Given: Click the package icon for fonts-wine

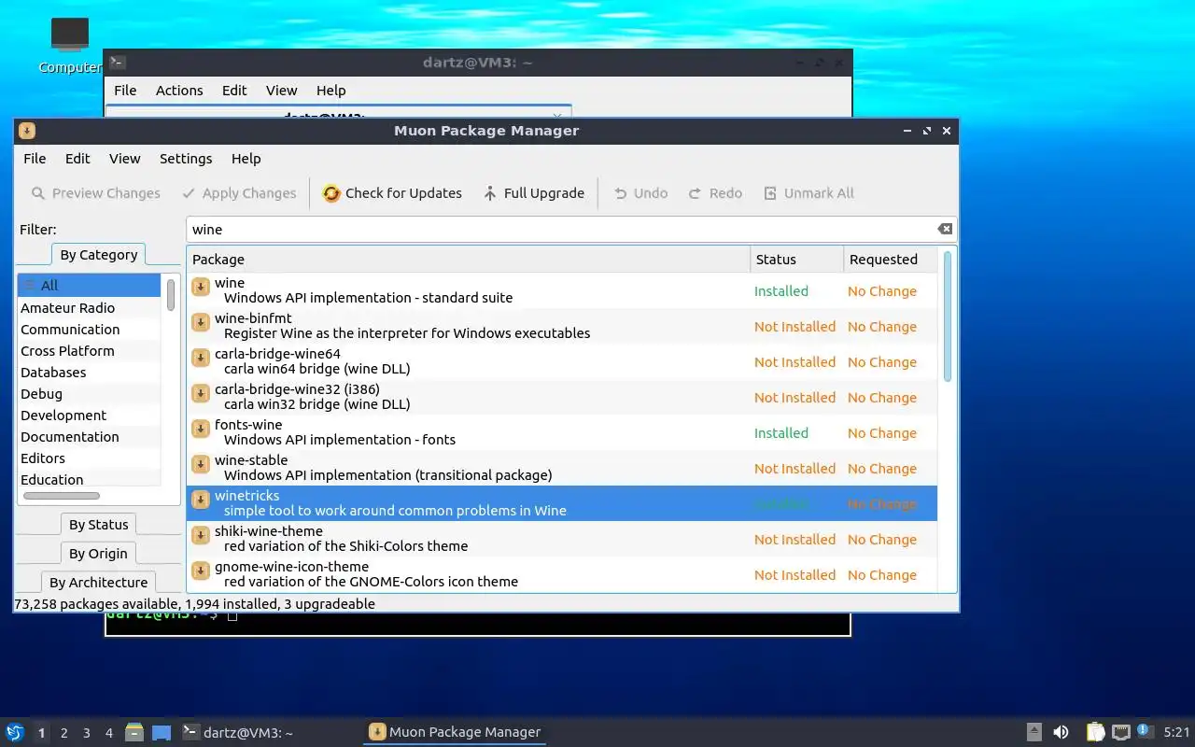Looking at the screenshot, I should pos(200,429).
